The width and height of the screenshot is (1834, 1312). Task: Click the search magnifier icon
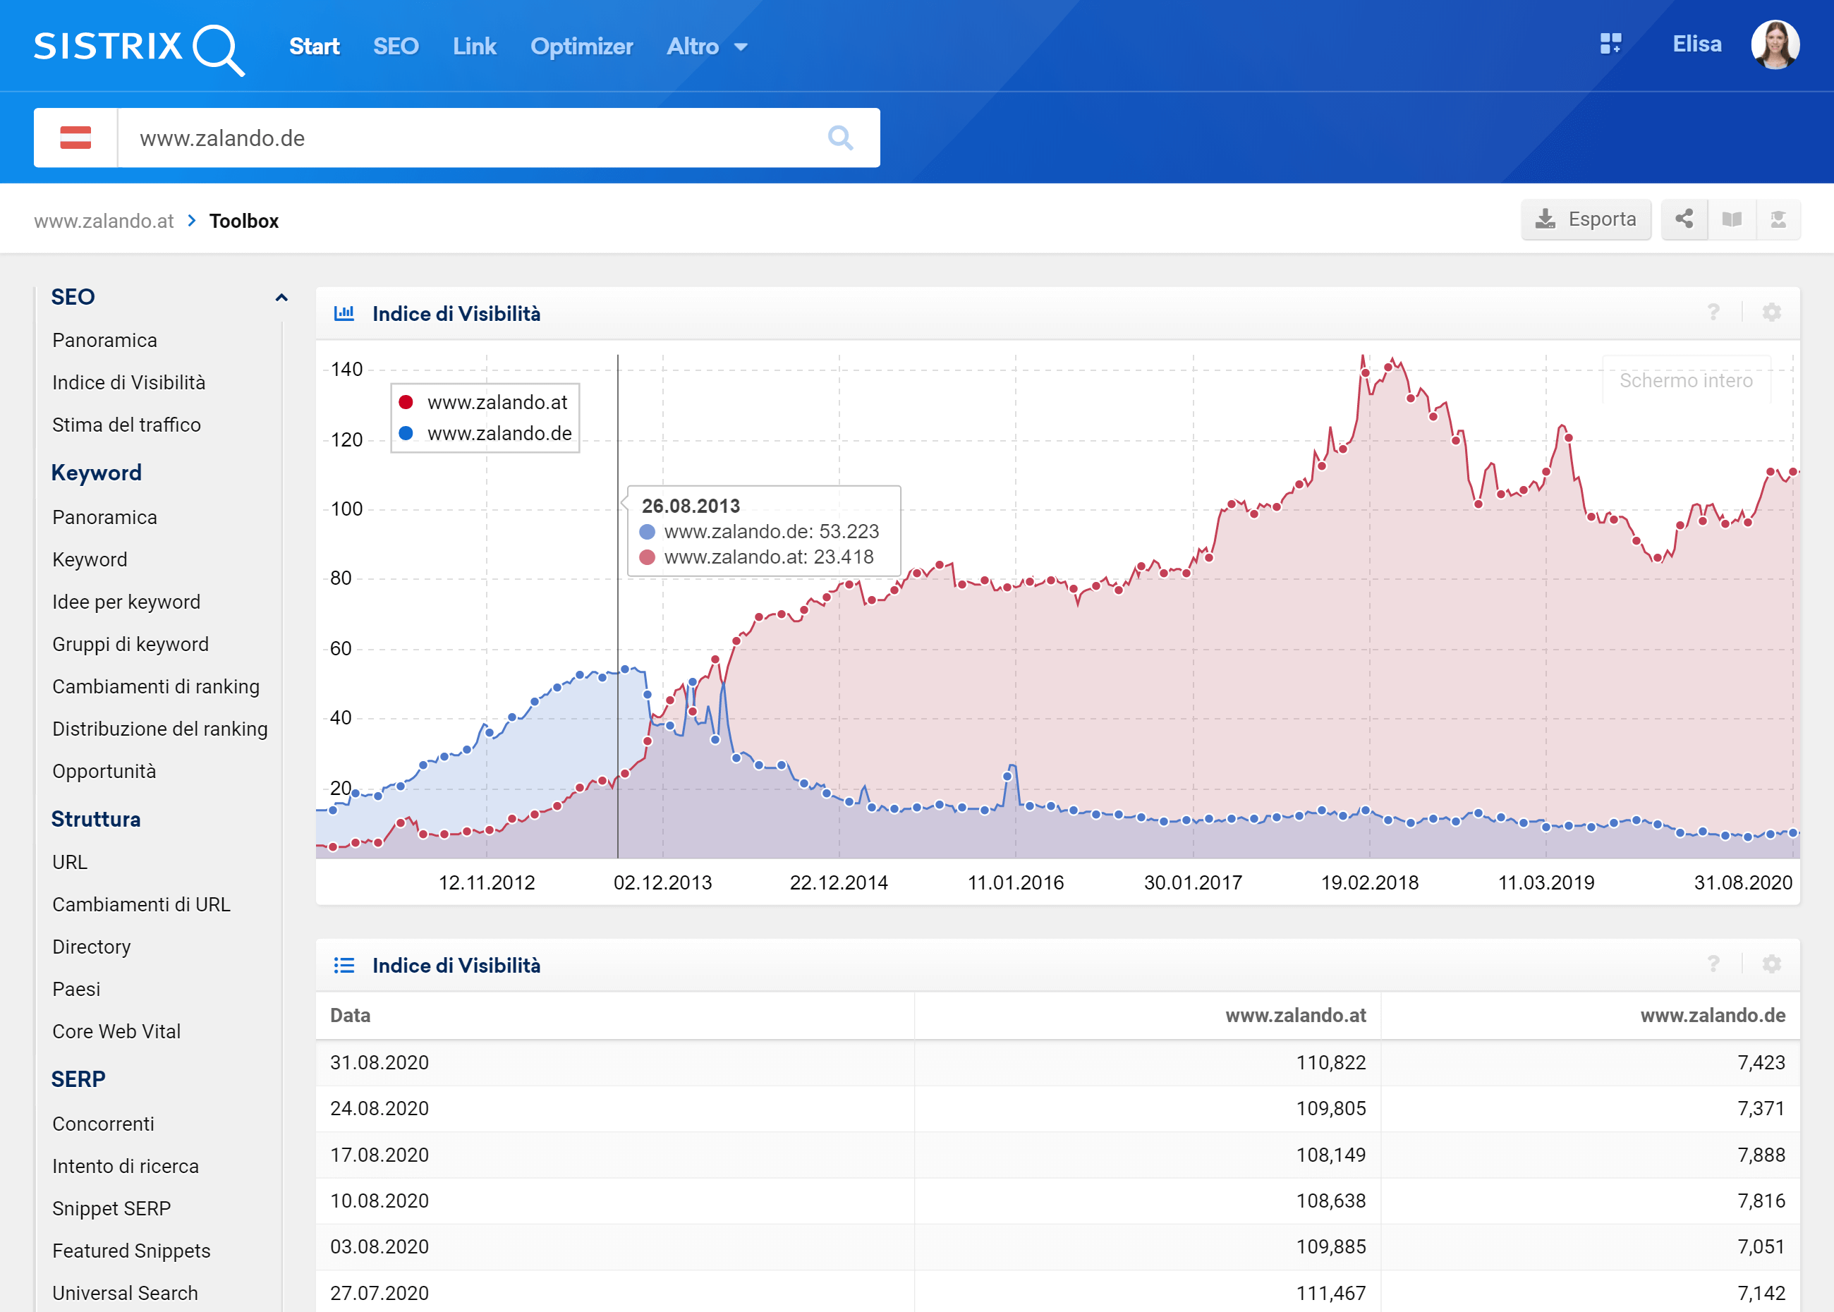[840, 138]
